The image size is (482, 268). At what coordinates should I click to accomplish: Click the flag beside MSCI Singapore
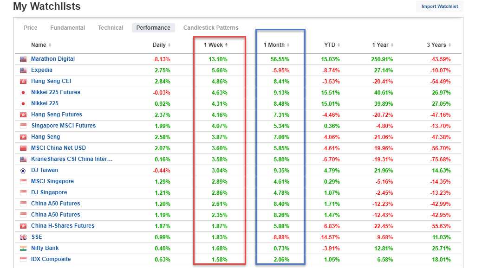(x=23, y=181)
